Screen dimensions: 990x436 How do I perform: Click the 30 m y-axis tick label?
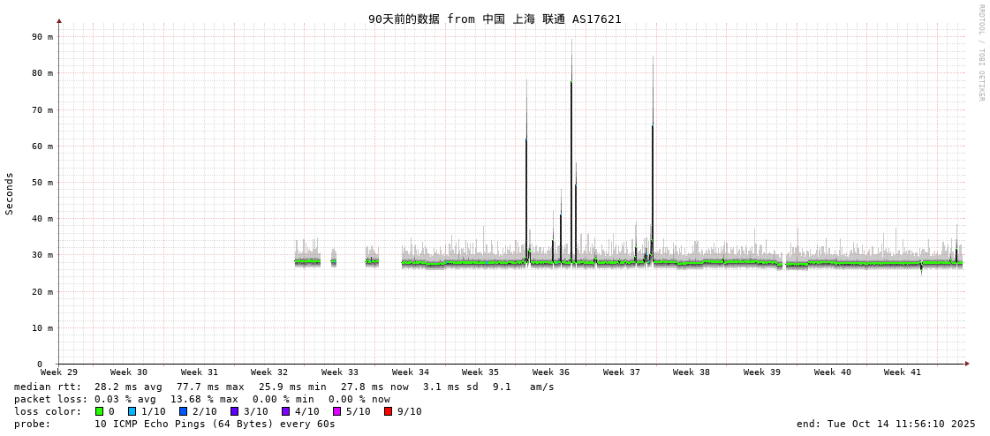(43, 255)
